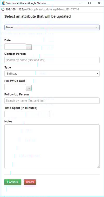Click the Time Spent in minutes field
104x197 pixels.
click(27, 114)
